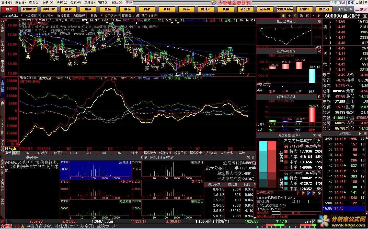Open 设 settings for 超赢分类统计
The width and height of the screenshot is (368, 229).
coord(319,97)
